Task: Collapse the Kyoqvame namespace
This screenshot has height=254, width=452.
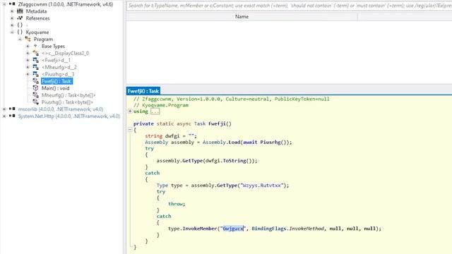Action: coord(12,32)
